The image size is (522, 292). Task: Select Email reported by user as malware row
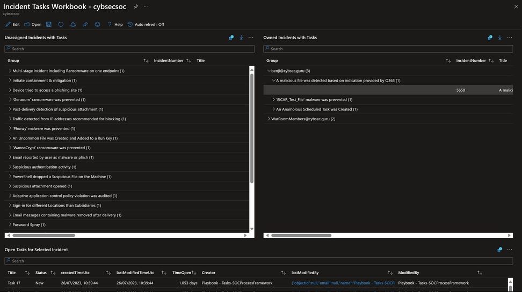click(x=127, y=157)
